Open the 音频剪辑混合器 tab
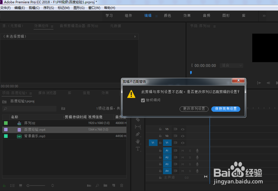The width and height of the screenshot is (278, 191). pos(79,26)
